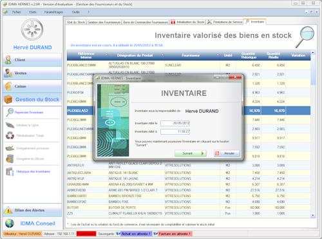Click the Réinitialisation Totale recycle icon
The image size is (322, 239).
(10, 135)
